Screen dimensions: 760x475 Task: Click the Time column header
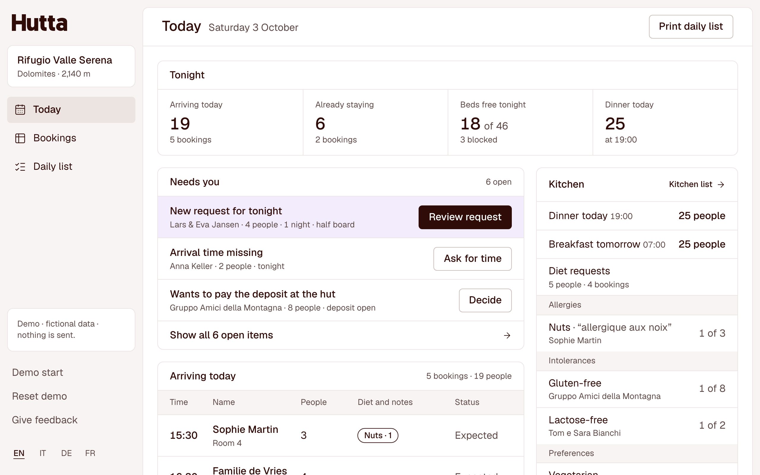(179, 403)
